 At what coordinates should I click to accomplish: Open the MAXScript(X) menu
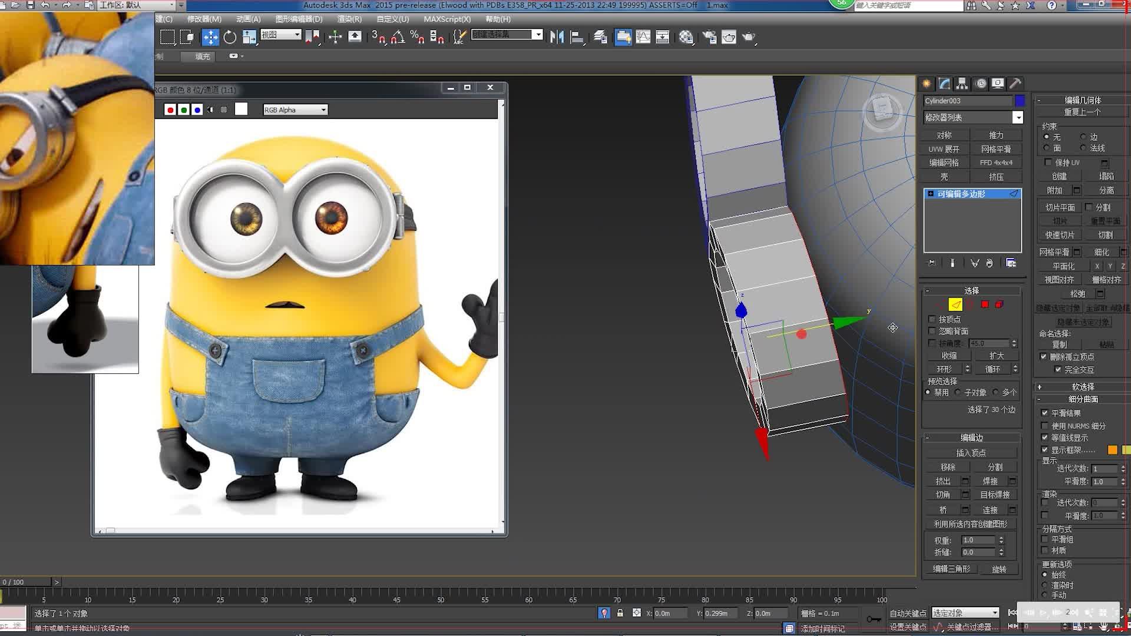click(448, 19)
